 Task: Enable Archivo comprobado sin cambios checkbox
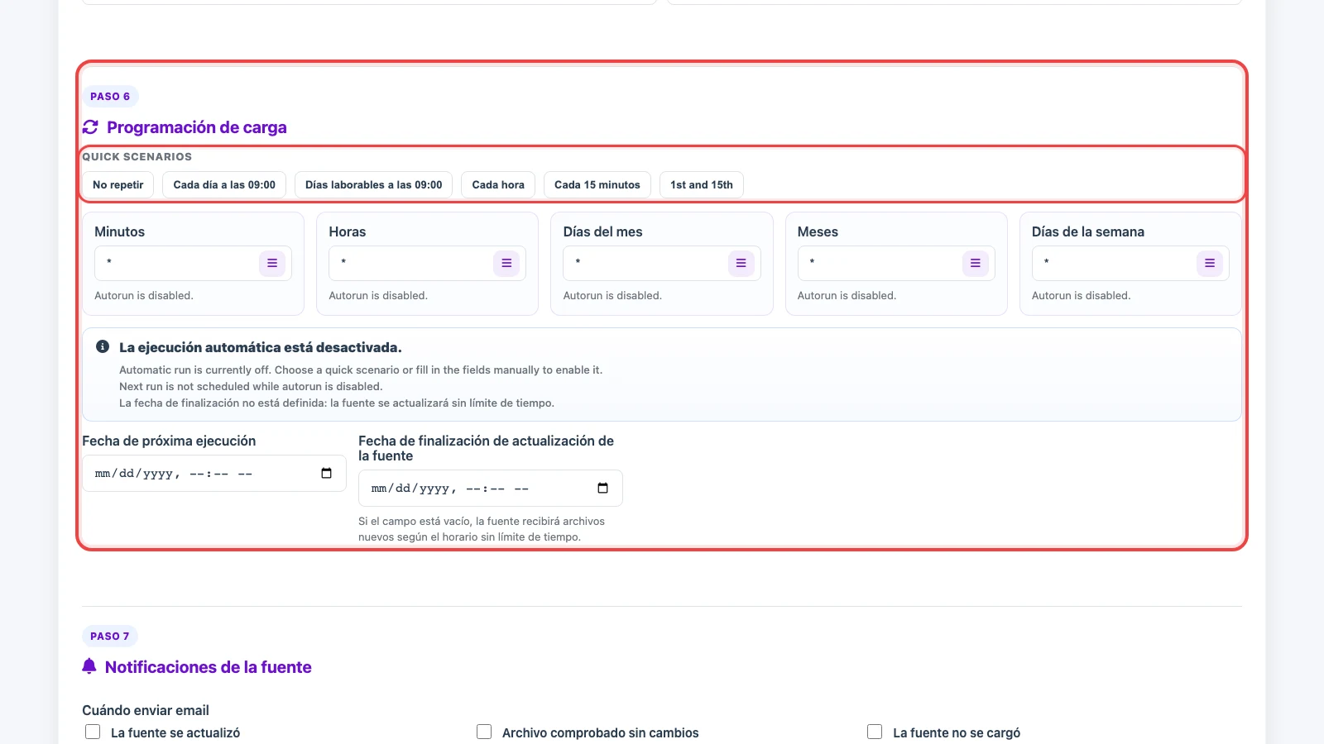(484, 732)
